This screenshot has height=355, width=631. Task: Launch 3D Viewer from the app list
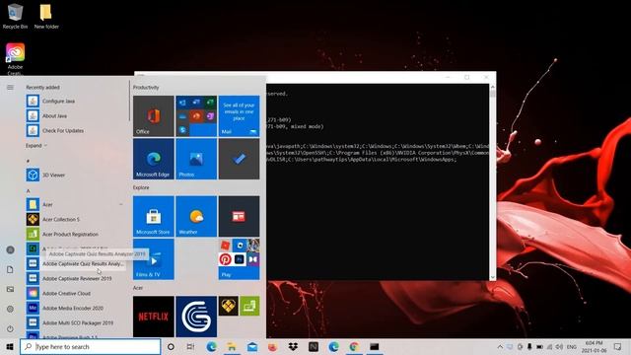(x=77, y=176)
